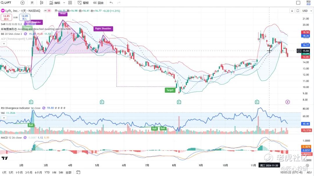Set the range to 1年
314x176 pixels.
coord(54,173)
